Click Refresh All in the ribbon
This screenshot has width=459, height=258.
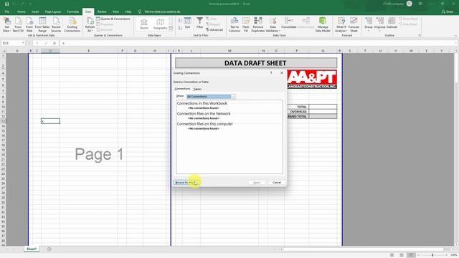coord(90,24)
